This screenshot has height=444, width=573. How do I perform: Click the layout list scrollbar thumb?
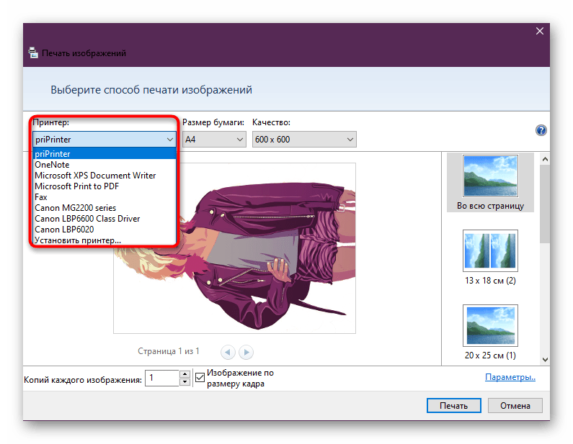coord(545,204)
